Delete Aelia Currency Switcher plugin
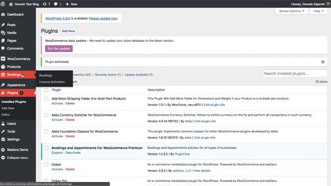Image resolution: width=331 pixels, height=186 pixels. [70, 120]
